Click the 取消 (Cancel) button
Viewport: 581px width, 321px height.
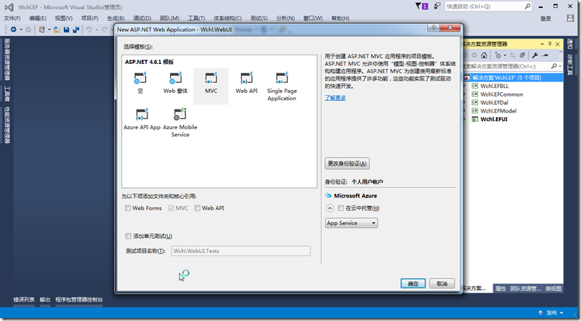tap(442, 283)
